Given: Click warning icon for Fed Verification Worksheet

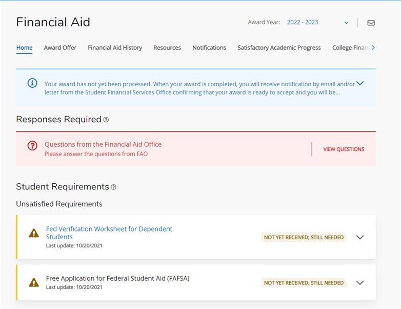Looking at the screenshot, I should point(34,233).
